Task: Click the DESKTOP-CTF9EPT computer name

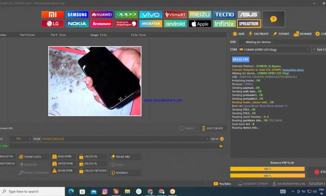Action: [x=253, y=184]
